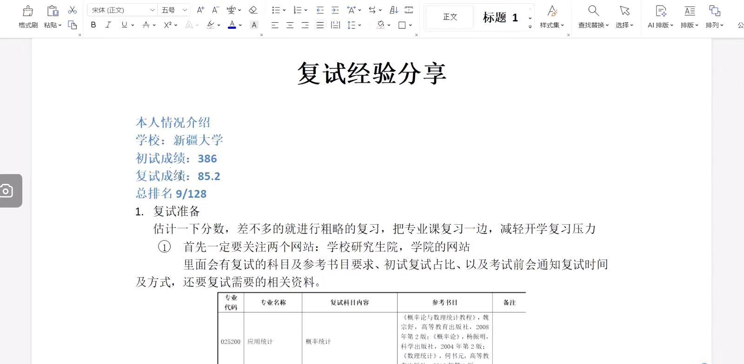Click the font color A with blue bar

coord(232,25)
